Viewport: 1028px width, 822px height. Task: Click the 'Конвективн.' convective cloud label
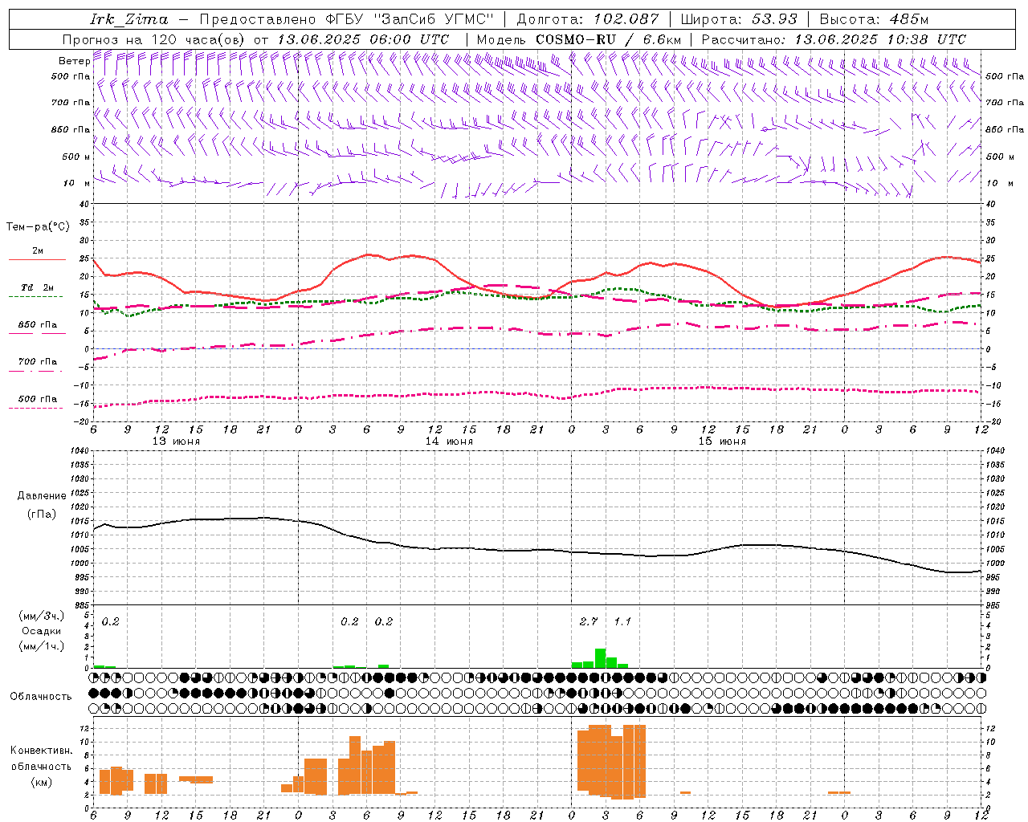point(42,751)
